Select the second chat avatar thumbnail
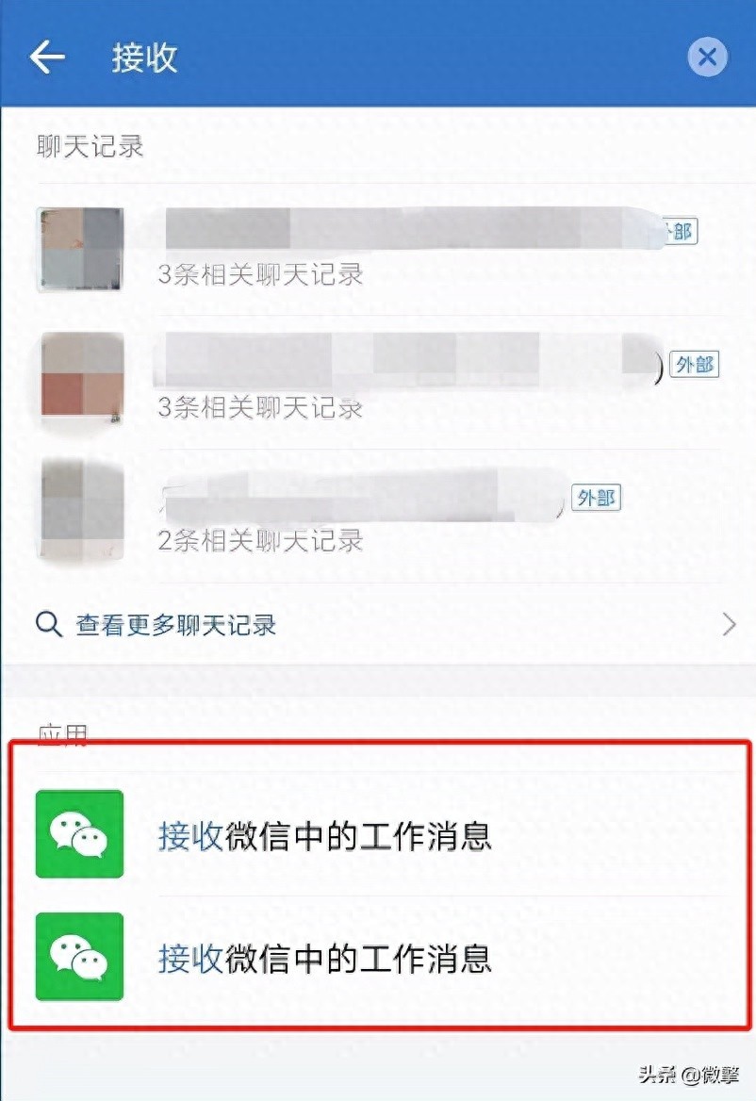Screen dimensions: 756x1101 click(x=82, y=379)
